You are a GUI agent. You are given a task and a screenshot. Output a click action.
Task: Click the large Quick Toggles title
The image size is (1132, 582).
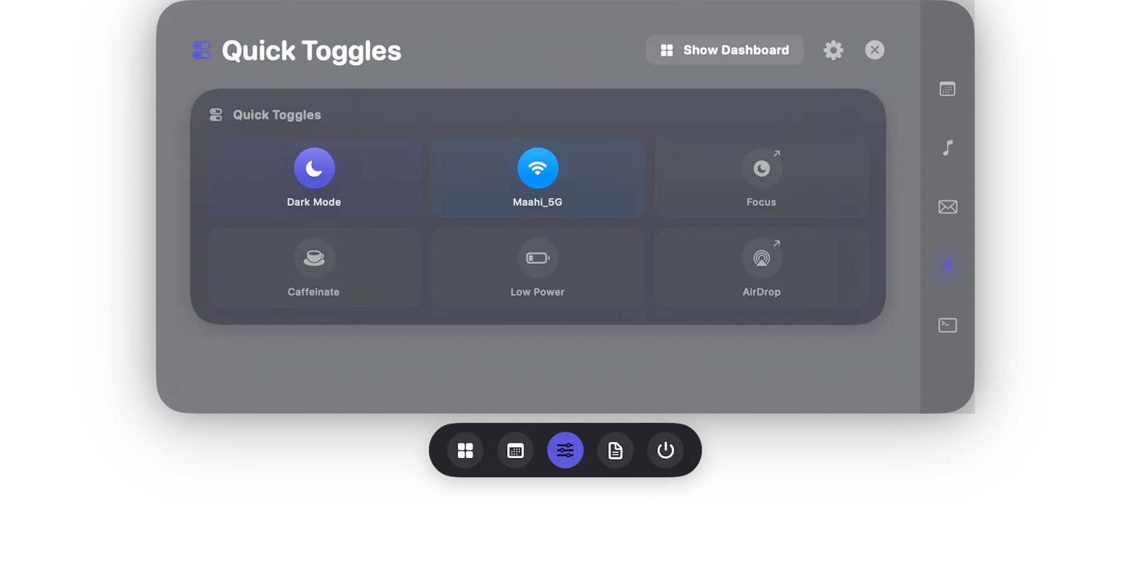tap(311, 51)
